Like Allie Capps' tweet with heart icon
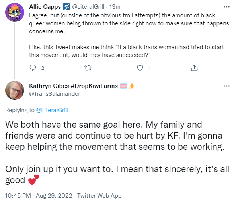Viewport: 236px width, 206px height. pos(140,68)
